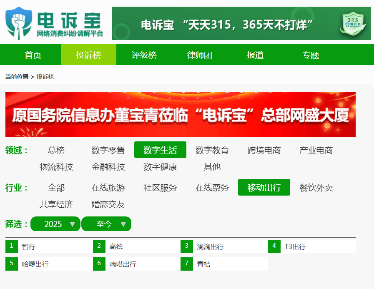
Task: Choose the 共享经济 industry option
Action: point(56,204)
